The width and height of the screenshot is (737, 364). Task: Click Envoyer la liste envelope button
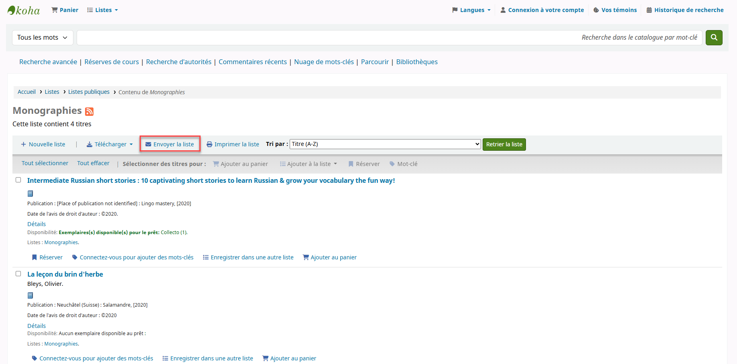[x=170, y=144]
